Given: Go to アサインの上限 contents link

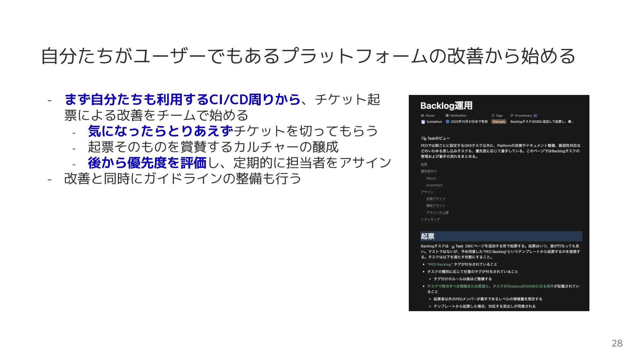Looking at the screenshot, I should coord(437,213).
